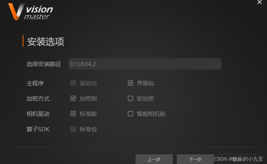Enable the 智能相机版 checkbox
The height and width of the screenshot is (164, 267).
pyautogui.click(x=130, y=114)
